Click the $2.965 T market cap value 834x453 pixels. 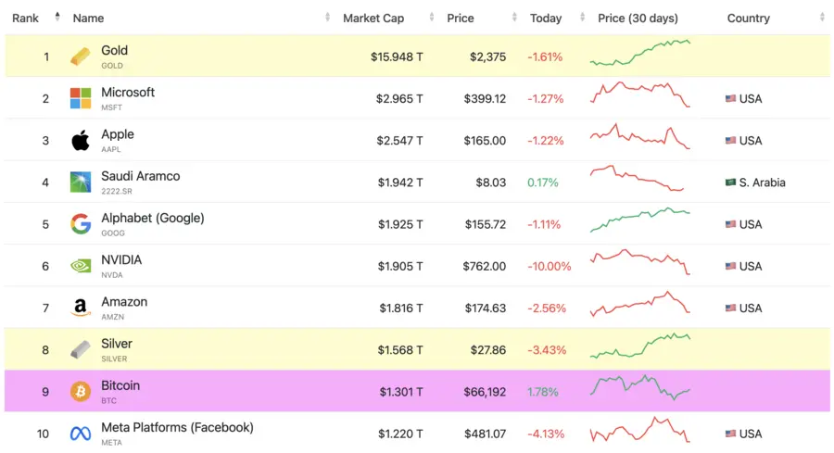pyautogui.click(x=399, y=99)
